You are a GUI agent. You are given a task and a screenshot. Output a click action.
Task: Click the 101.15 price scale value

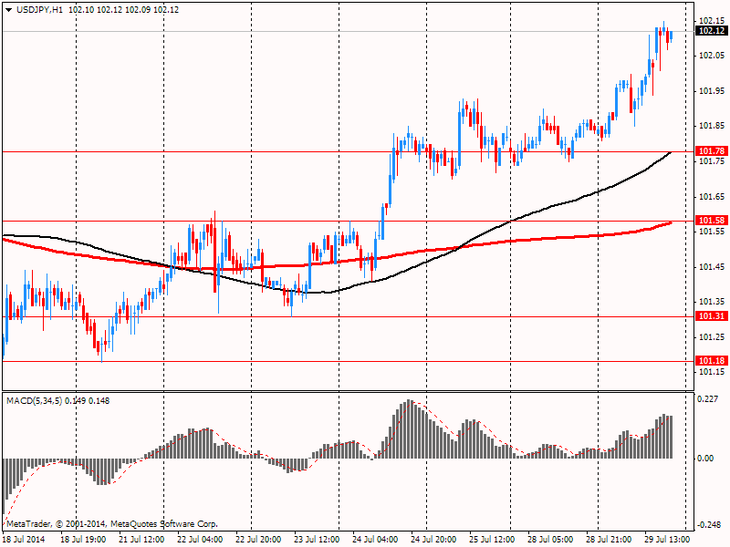(x=712, y=372)
